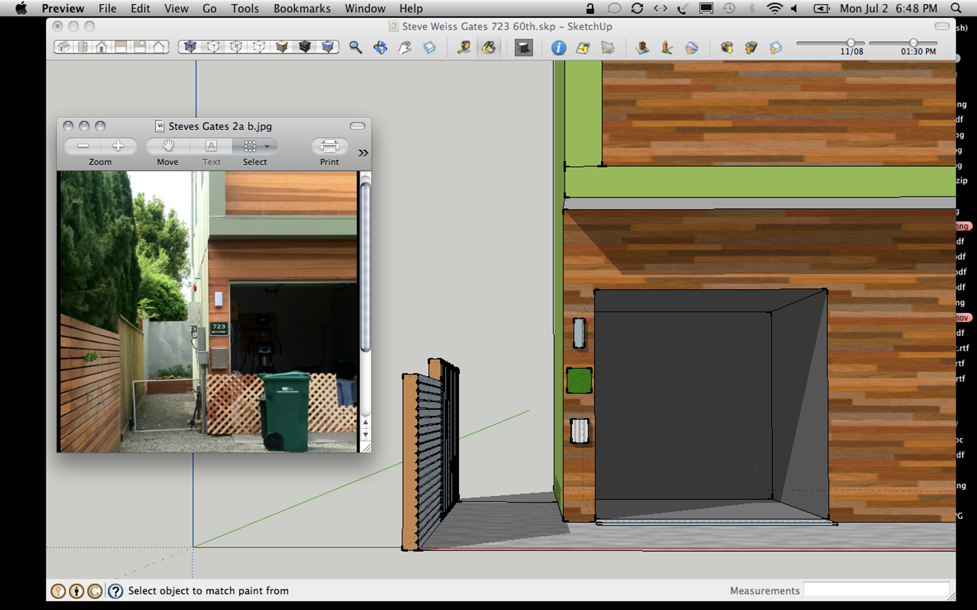This screenshot has height=610, width=977.
Task: Toggle toolbar pill button in Preview window
Action: [357, 126]
